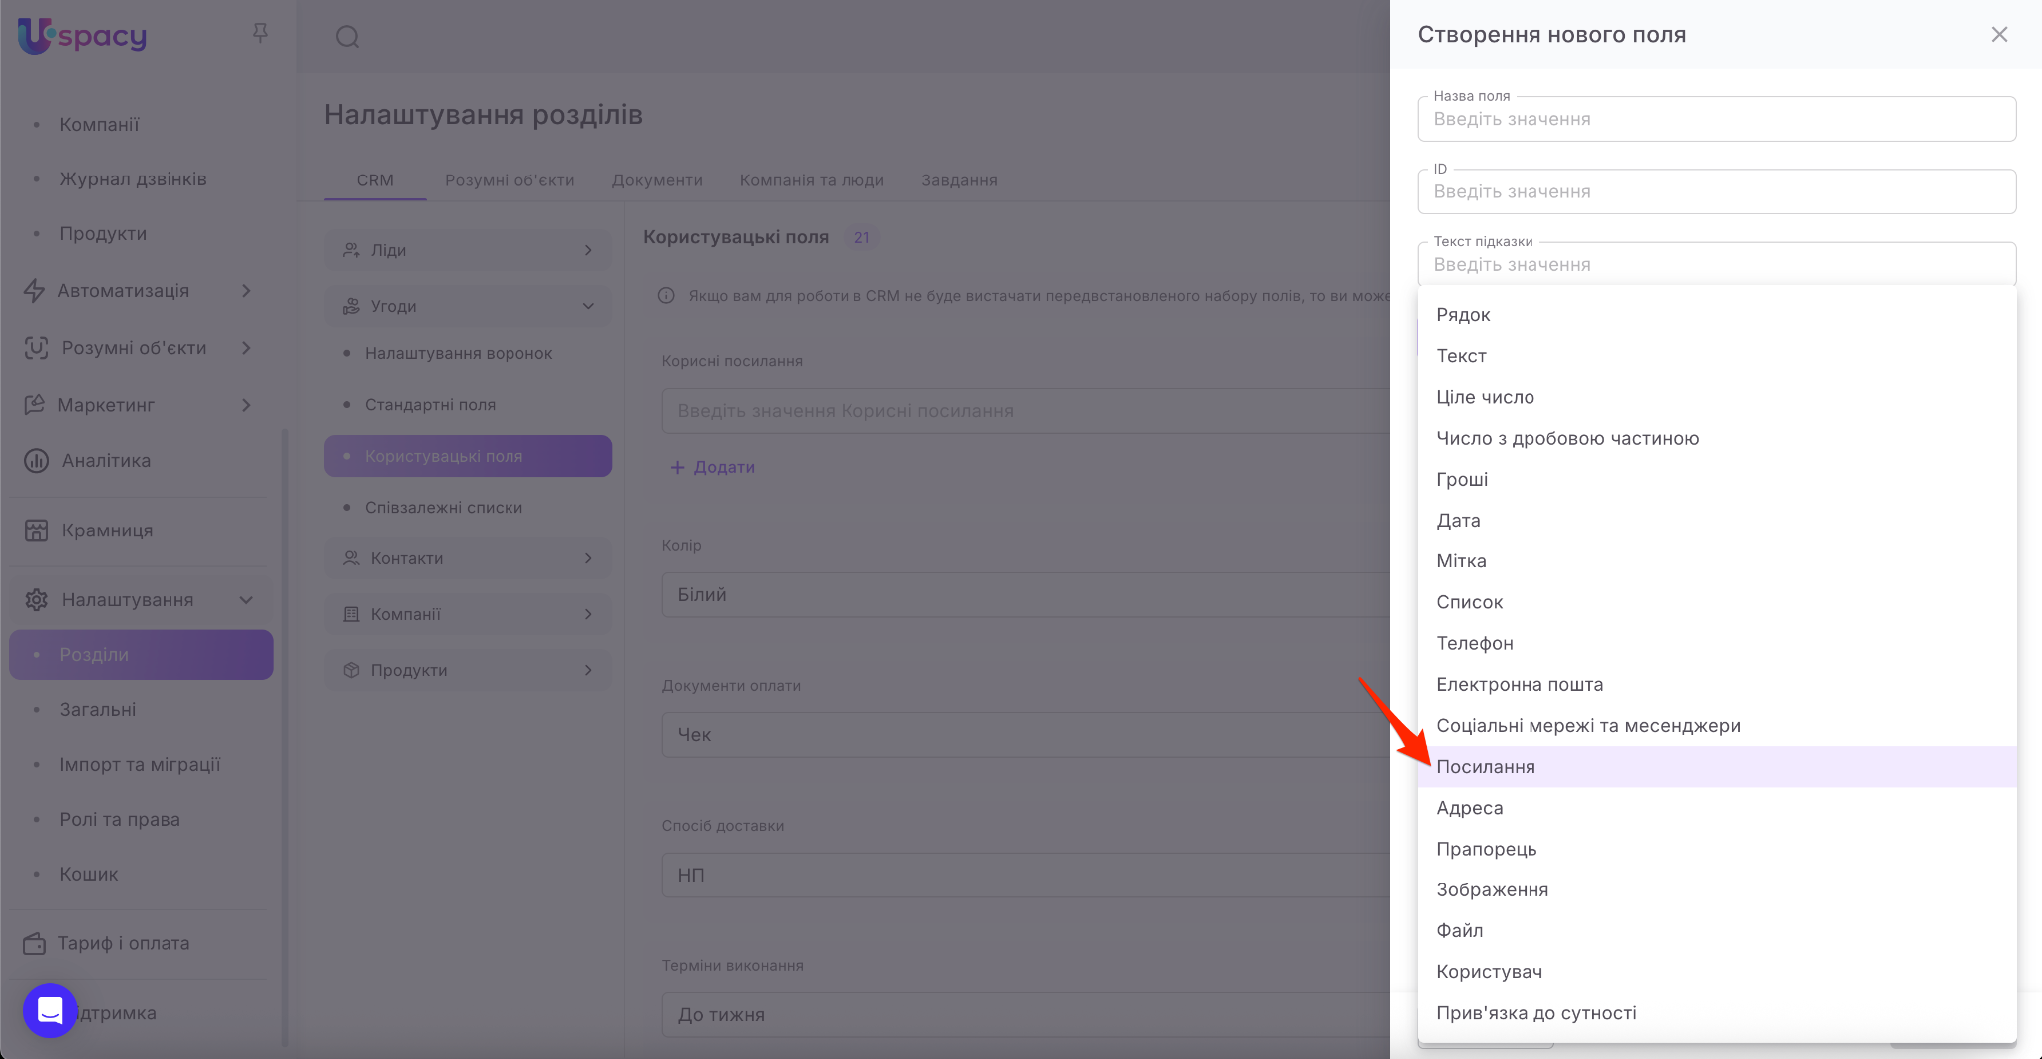Image resolution: width=2042 pixels, height=1059 pixels.
Task: Switch to the Розумні об'єкти tab
Action: coord(510,180)
